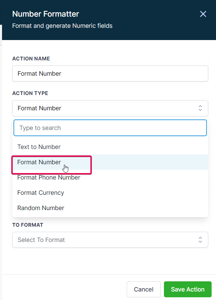Click the ACTION NAME label
The width and height of the screenshot is (216, 300).
coord(31,59)
